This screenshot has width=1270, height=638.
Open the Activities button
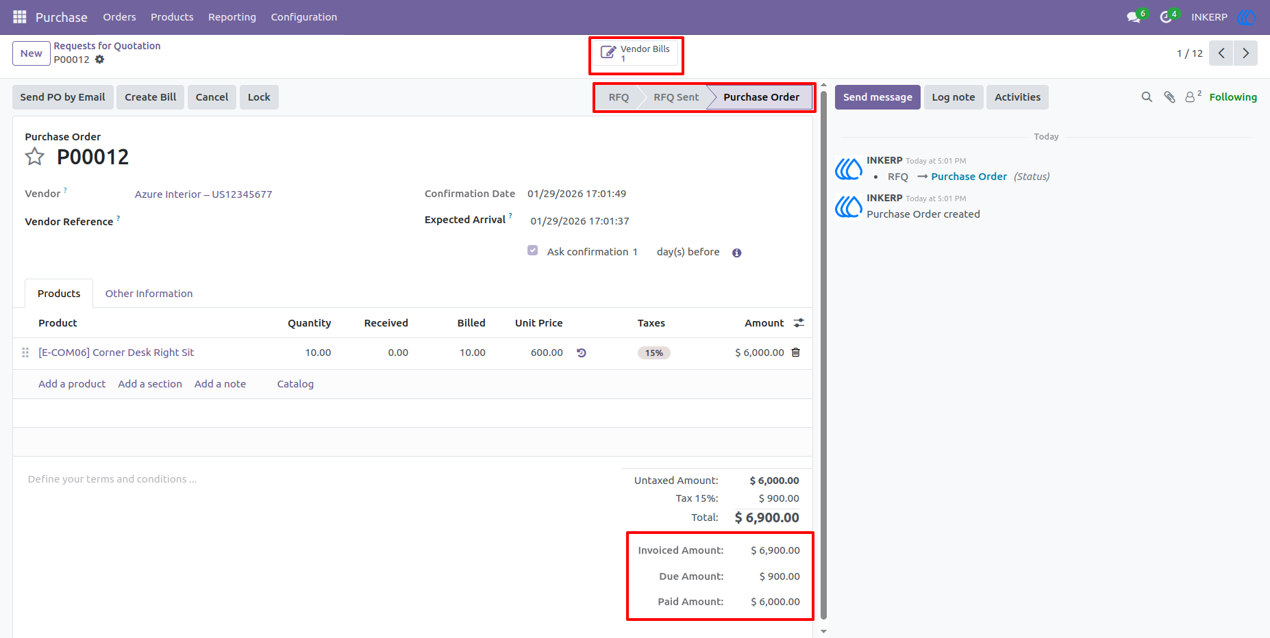pyautogui.click(x=1017, y=97)
